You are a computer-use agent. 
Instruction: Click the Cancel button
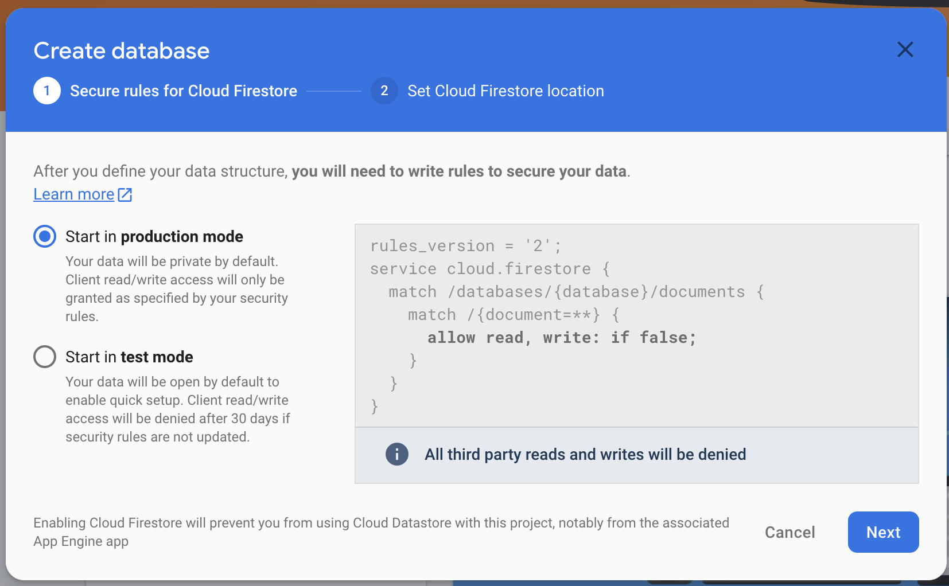coord(789,532)
